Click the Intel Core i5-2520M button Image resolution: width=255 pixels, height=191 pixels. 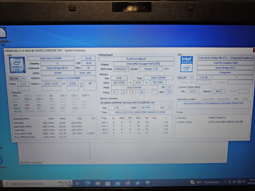[51, 58]
